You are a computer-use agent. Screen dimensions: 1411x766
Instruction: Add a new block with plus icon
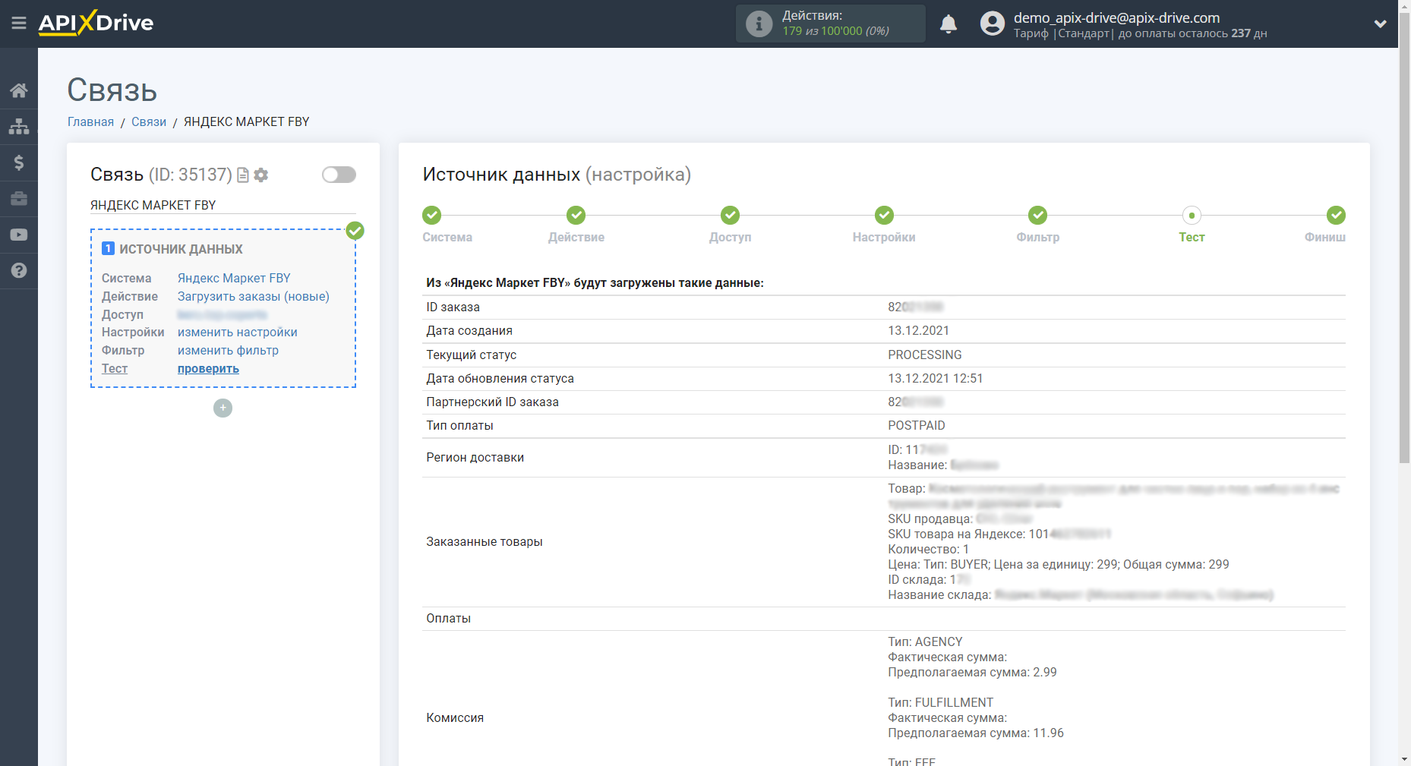click(x=223, y=408)
